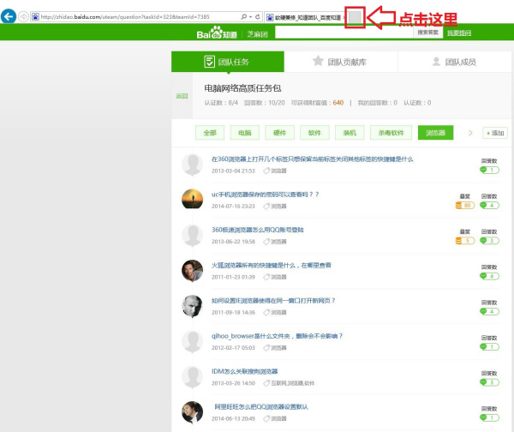This screenshot has height=432, width=514.
Task: Filter tasks by 电脑 category
Action: 245,133
